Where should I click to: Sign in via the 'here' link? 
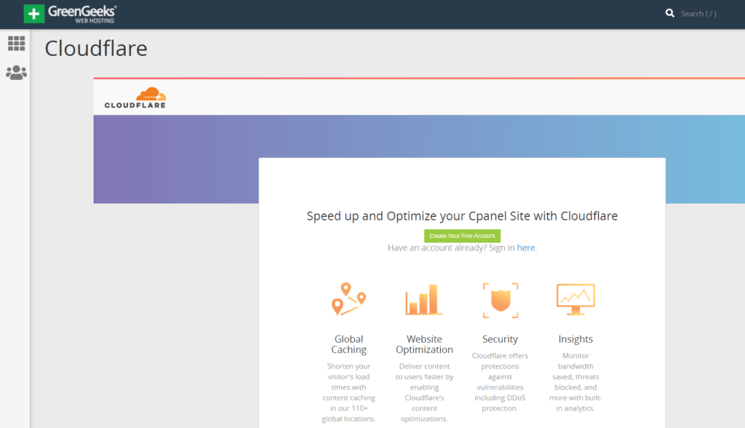click(x=526, y=247)
